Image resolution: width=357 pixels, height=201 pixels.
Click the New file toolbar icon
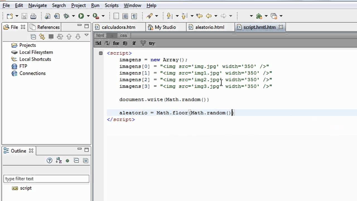(x=10, y=16)
